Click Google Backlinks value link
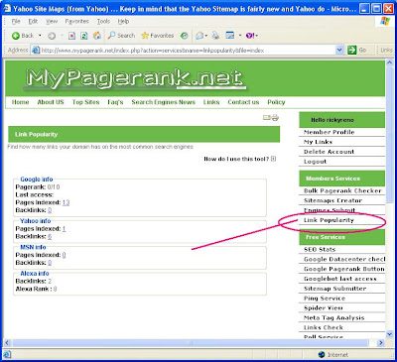Viewport: 397px width, 362px height. pyautogui.click(x=50, y=210)
